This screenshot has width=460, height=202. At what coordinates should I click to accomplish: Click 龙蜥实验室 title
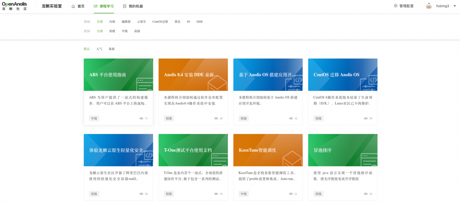pos(52,6)
